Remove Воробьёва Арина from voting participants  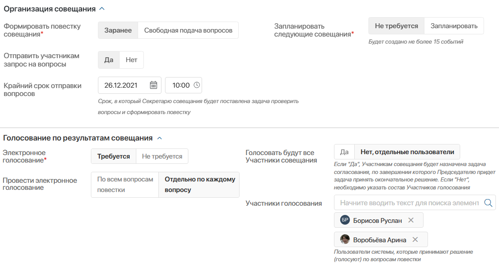[x=415, y=240]
